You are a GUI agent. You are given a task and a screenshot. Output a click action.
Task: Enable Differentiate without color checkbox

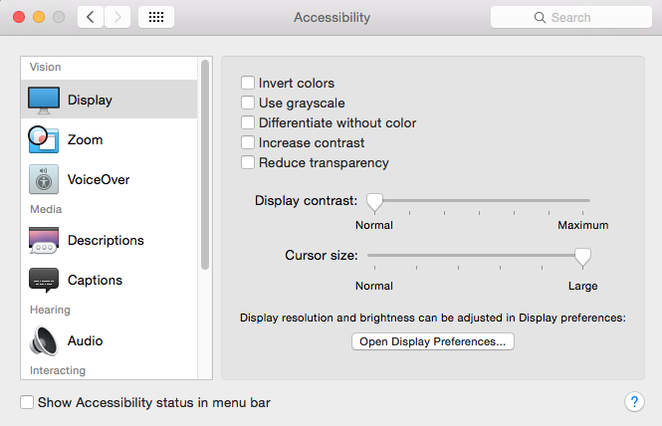(x=248, y=122)
